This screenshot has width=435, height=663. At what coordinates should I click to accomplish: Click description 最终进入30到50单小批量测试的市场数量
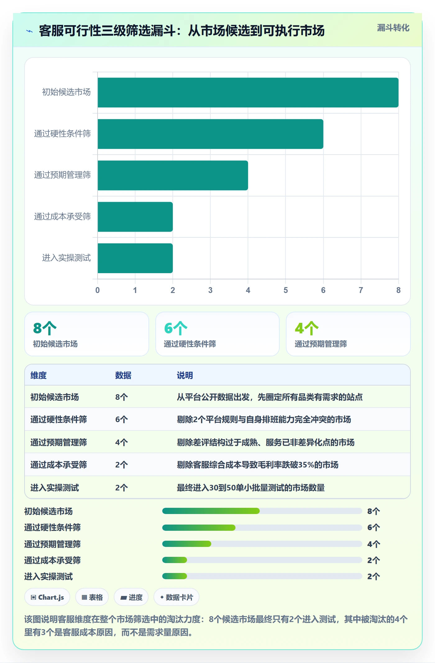click(251, 488)
